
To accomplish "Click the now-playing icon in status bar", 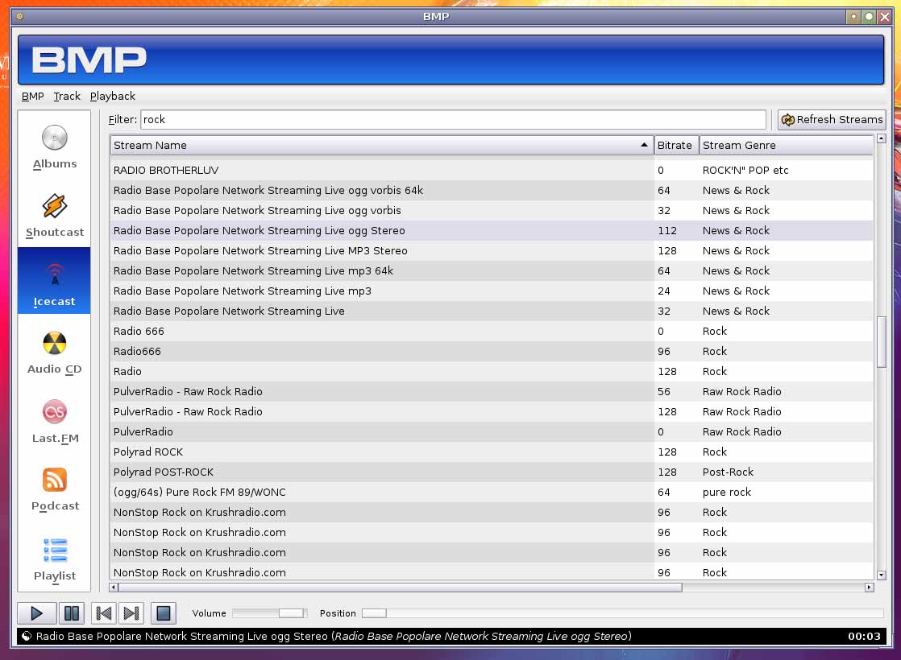I will click(27, 636).
